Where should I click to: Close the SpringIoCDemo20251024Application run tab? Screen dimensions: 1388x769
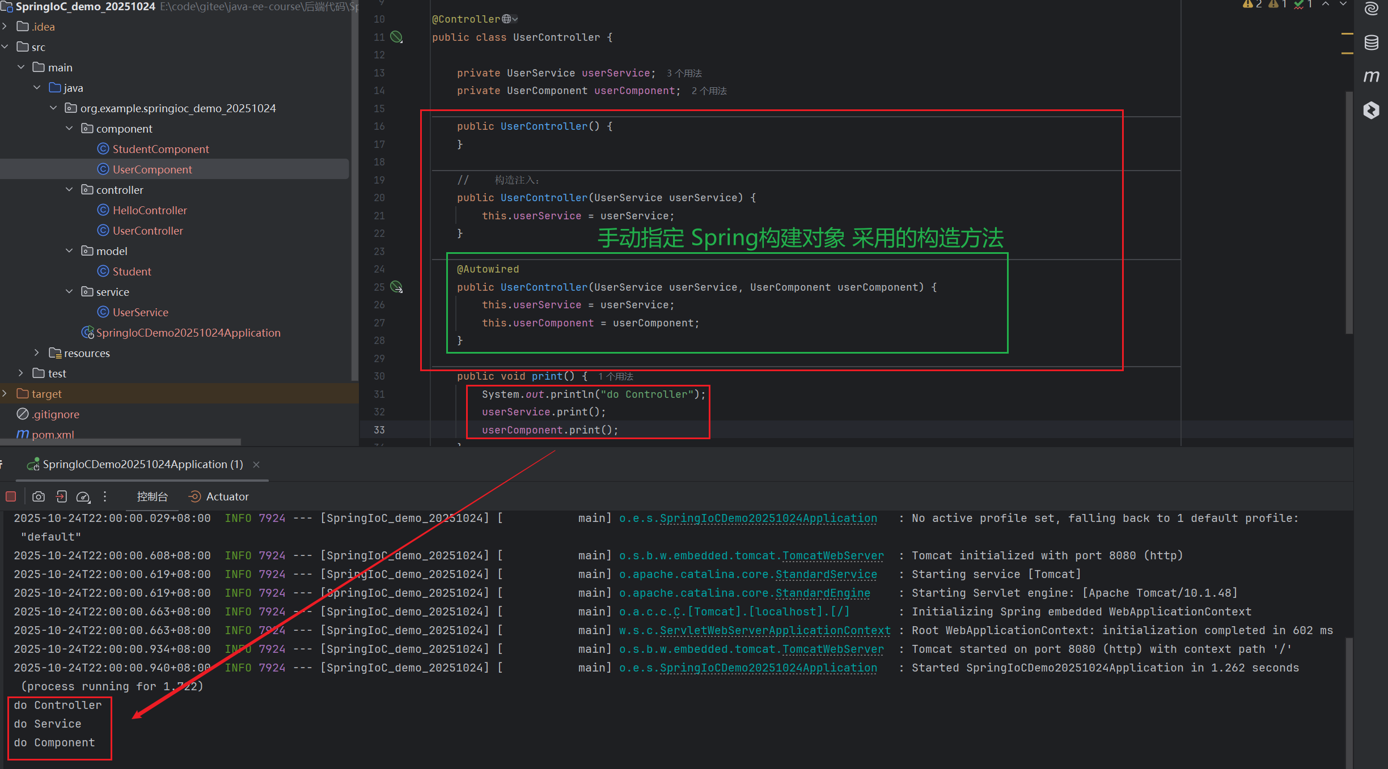256,465
